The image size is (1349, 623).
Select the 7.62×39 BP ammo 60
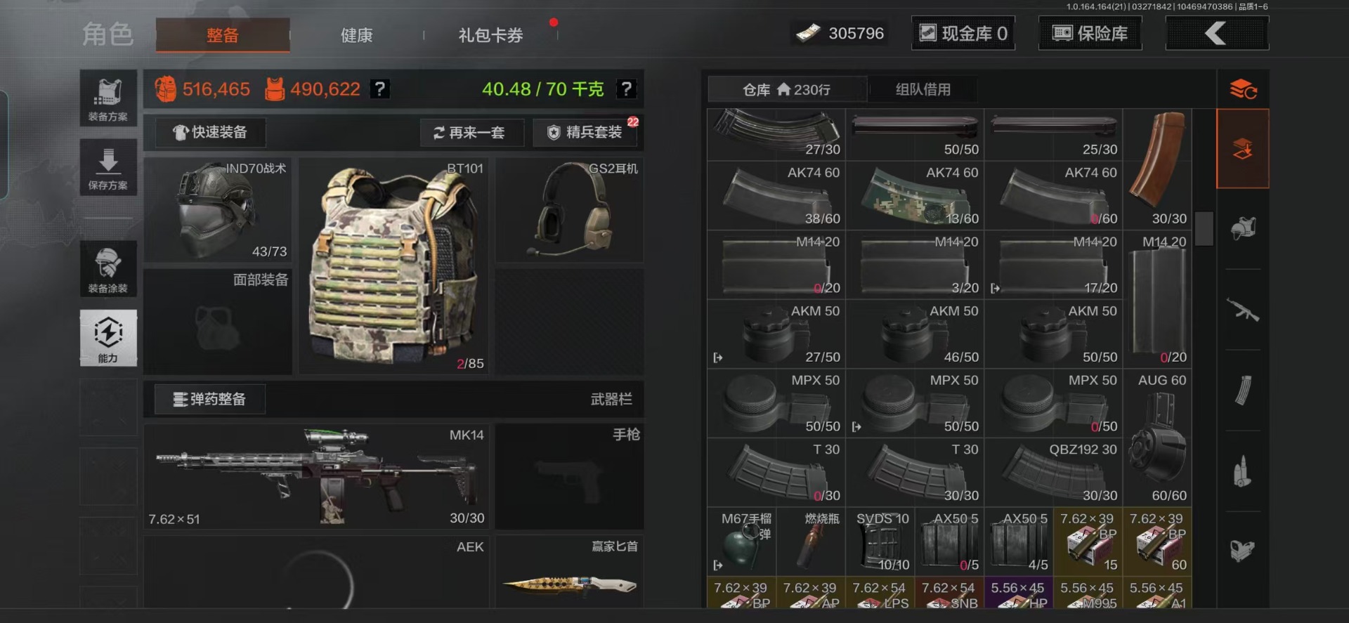pos(1157,542)
